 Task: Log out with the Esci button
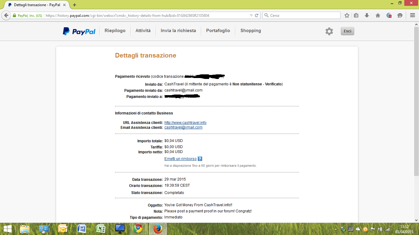(x=348, y=31)
